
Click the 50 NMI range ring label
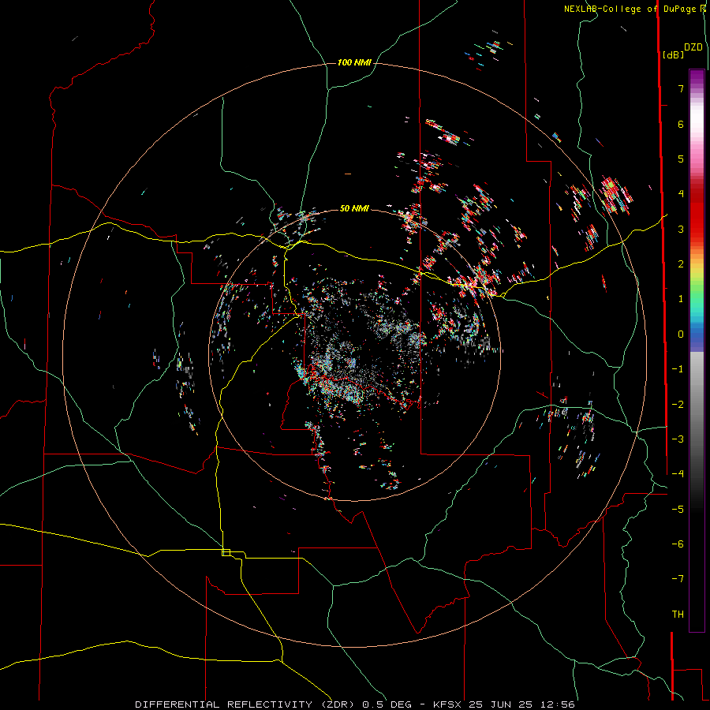pos(354,208)
